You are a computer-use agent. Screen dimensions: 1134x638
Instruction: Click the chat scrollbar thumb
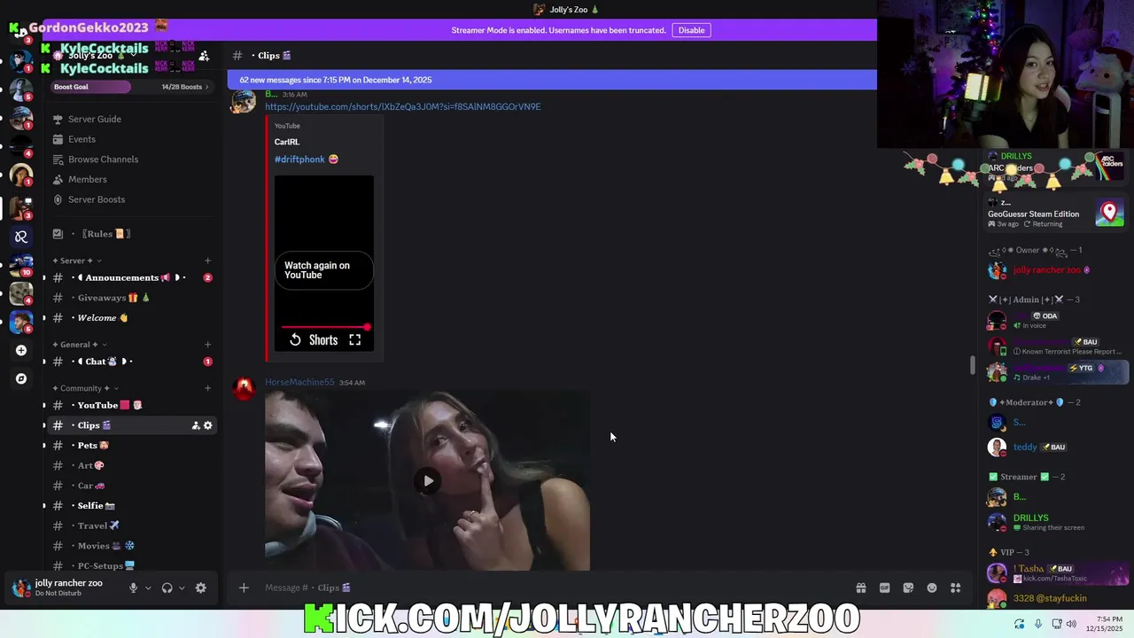[972, 365]
